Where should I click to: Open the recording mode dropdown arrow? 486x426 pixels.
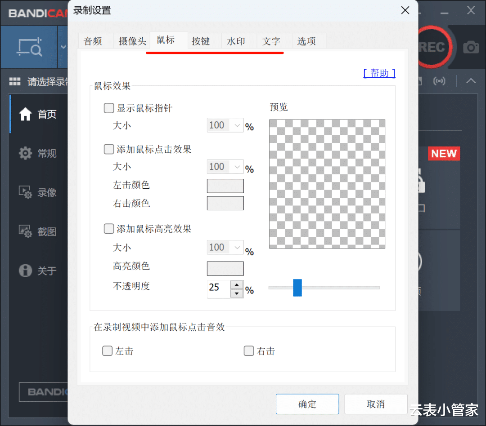pos(63,47)
